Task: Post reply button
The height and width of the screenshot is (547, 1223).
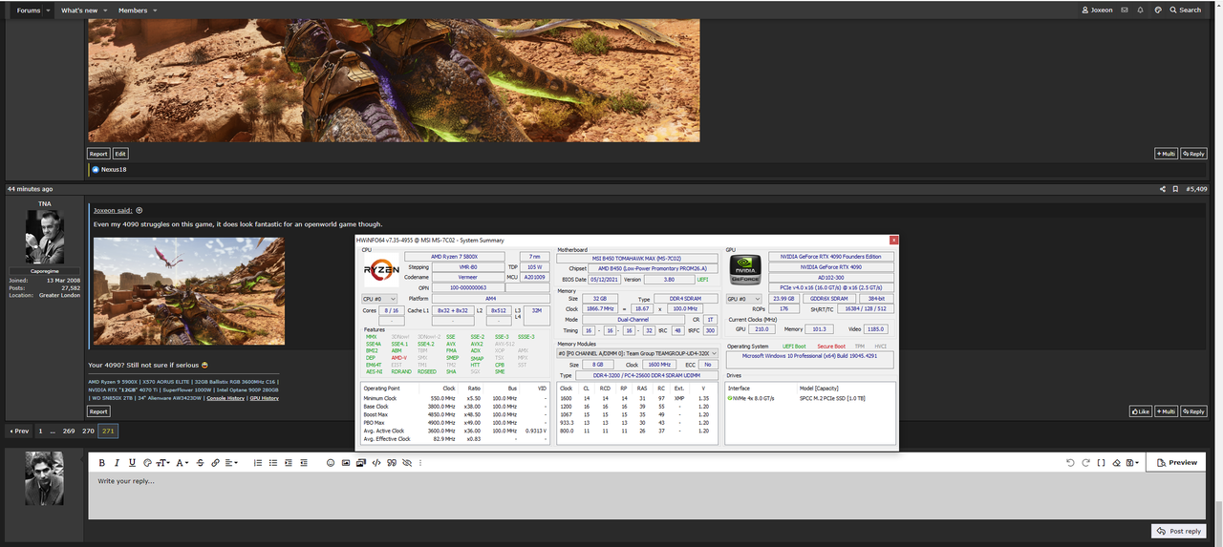Action: (x=1178, y=531)
